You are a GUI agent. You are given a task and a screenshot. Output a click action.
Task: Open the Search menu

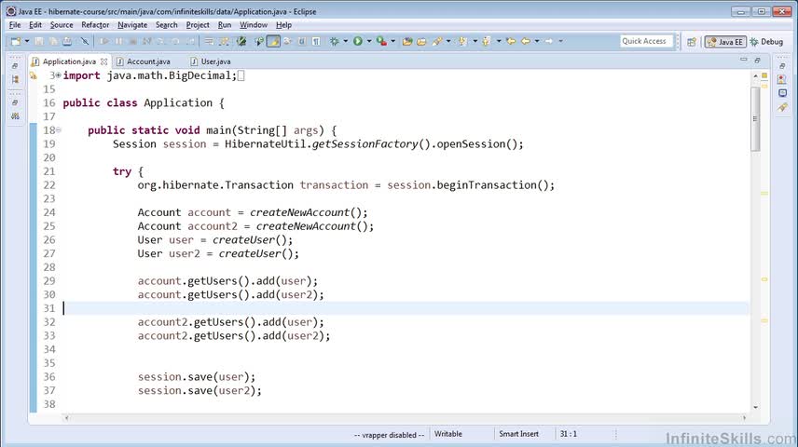(x=167, y=25)
